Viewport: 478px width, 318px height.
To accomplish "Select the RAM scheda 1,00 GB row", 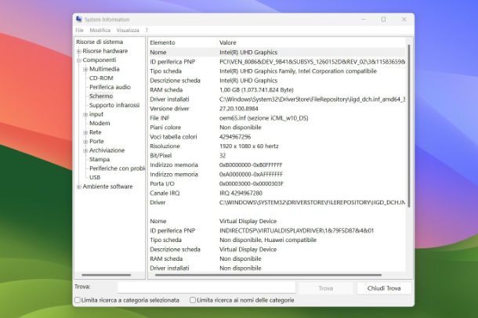I will (x=277, y=90).
